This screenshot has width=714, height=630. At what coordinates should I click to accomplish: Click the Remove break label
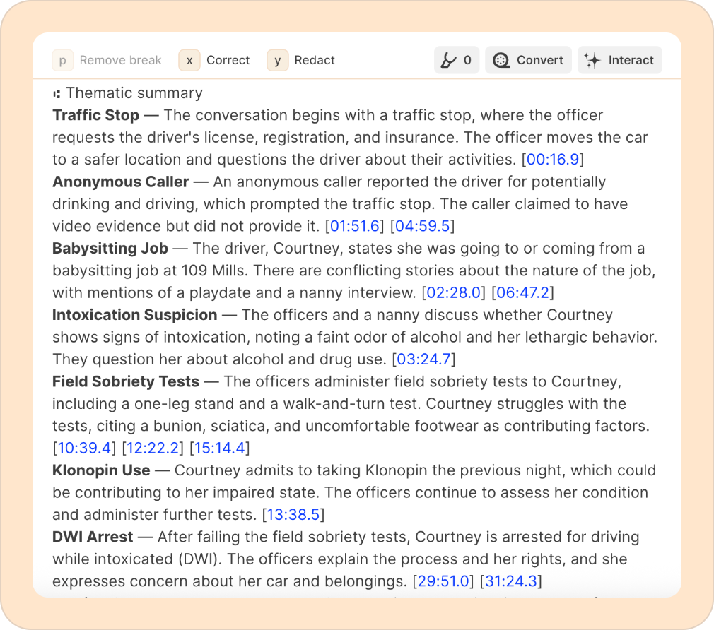tap(121, 60)
